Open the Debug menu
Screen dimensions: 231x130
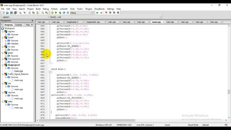click(46, 9)
